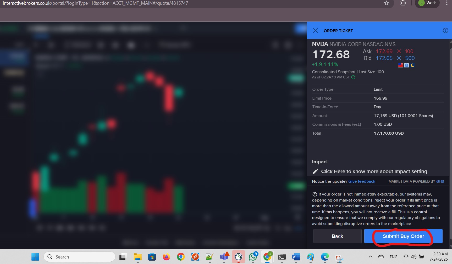Open Paint from the taskbar
Screen dimensions: 452x264
click(x=311, y=257)
